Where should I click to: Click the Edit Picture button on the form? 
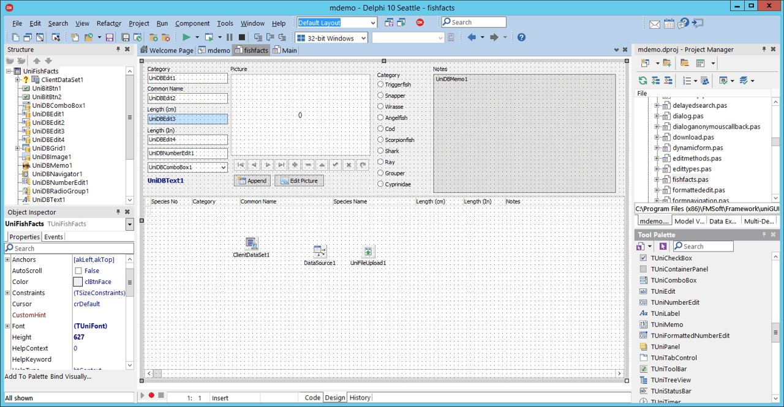[298, 181]
